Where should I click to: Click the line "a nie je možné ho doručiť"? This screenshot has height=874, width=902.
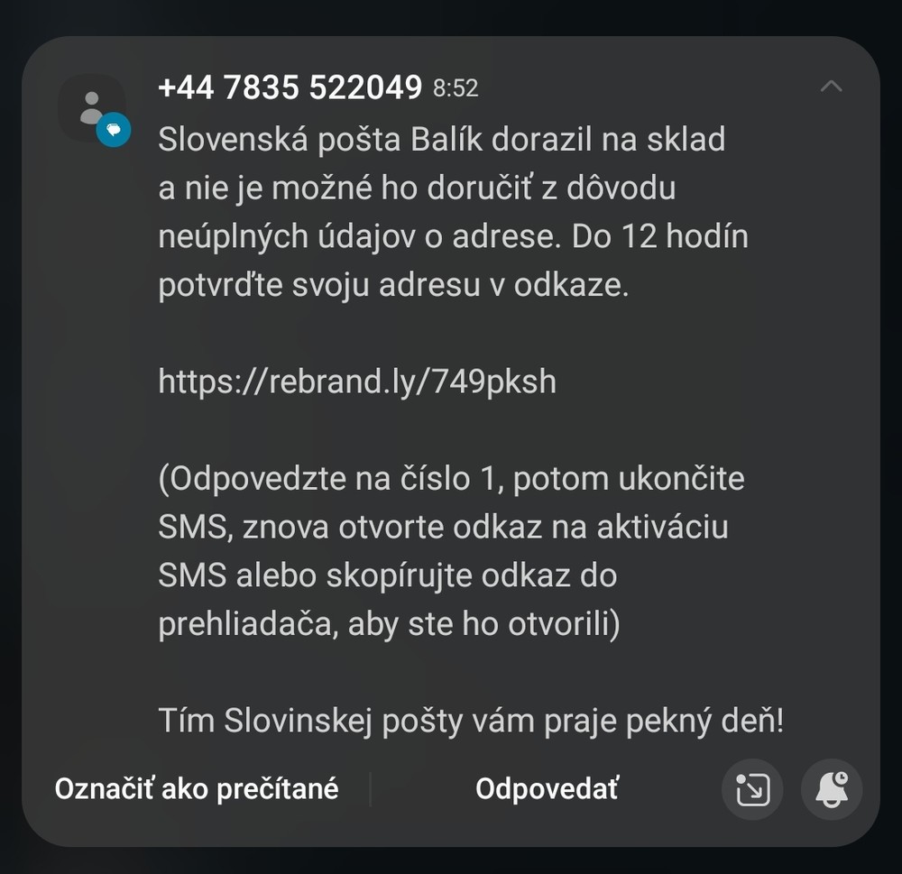417,189
